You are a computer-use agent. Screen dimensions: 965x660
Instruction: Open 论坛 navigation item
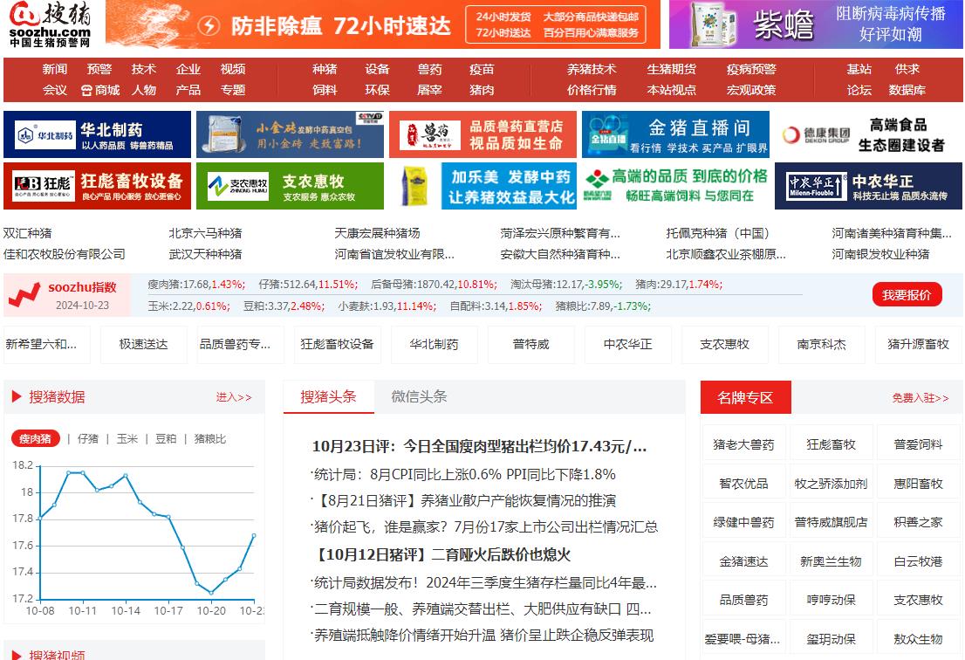tap(859, 90)
